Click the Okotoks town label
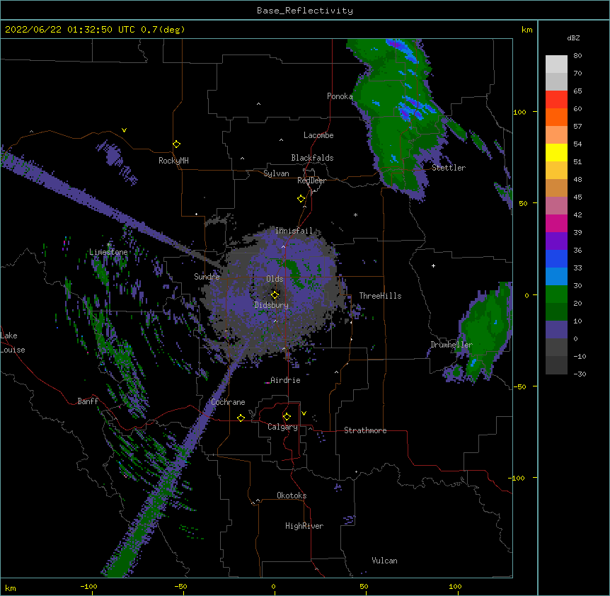The width and height of the screenshot is (610, 596). pyautogui.click(x=292, y=495)
